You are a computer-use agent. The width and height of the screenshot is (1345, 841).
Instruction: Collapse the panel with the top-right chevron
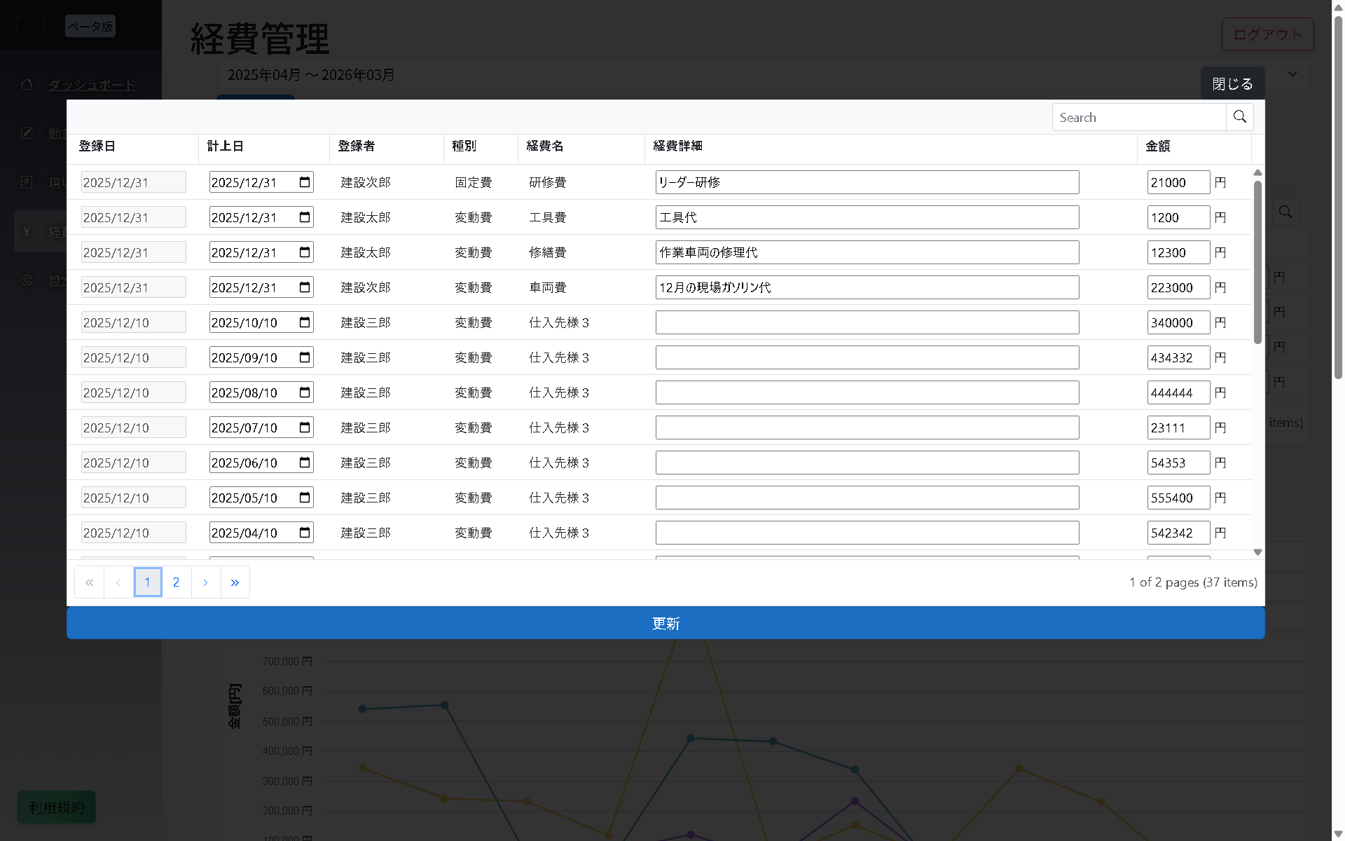tap(1292, 74)
